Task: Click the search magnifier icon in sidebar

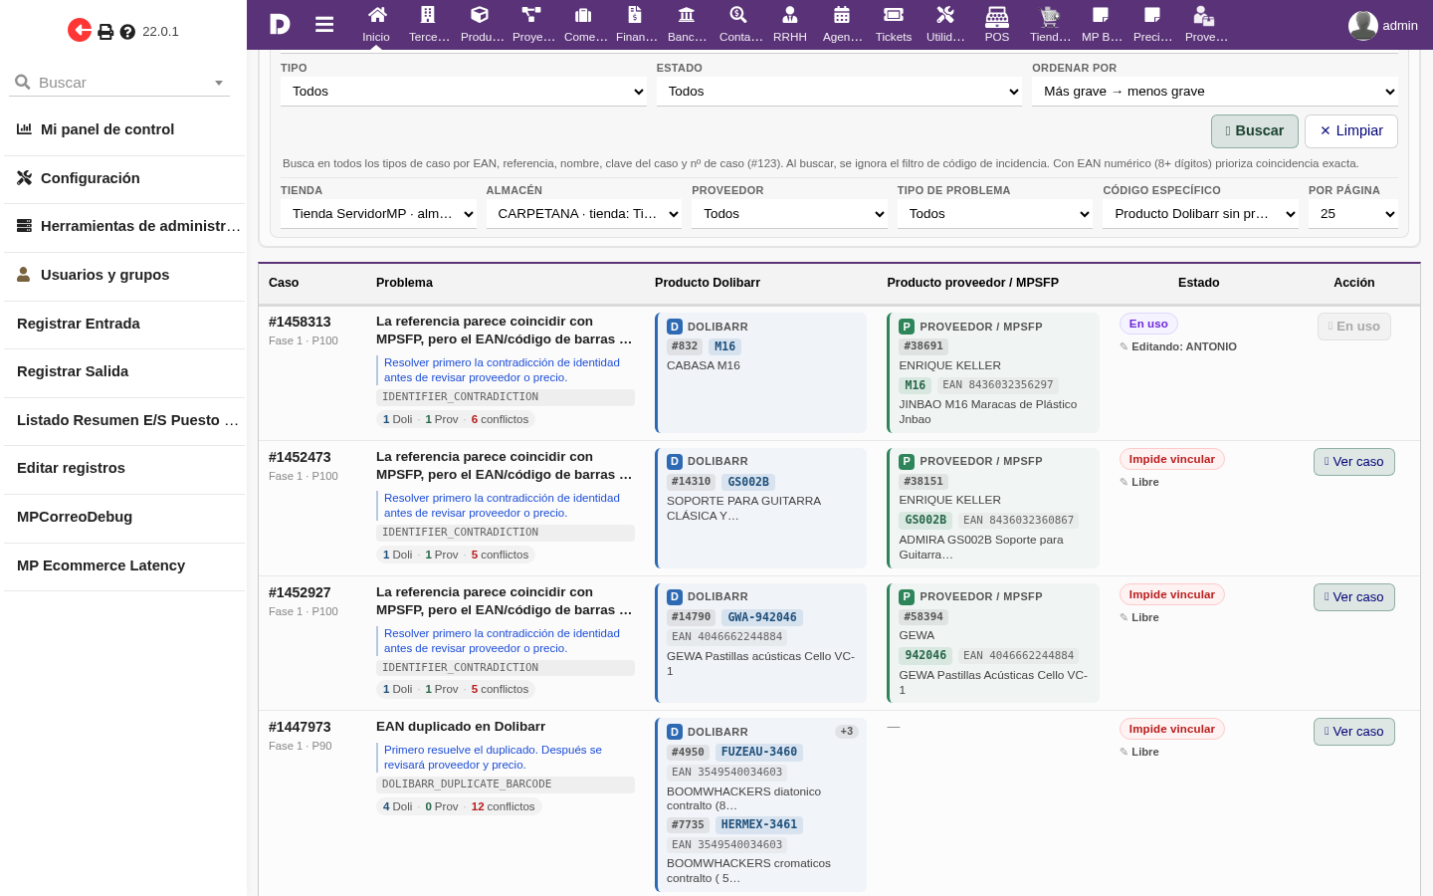Action: click(x=23, y=82)
